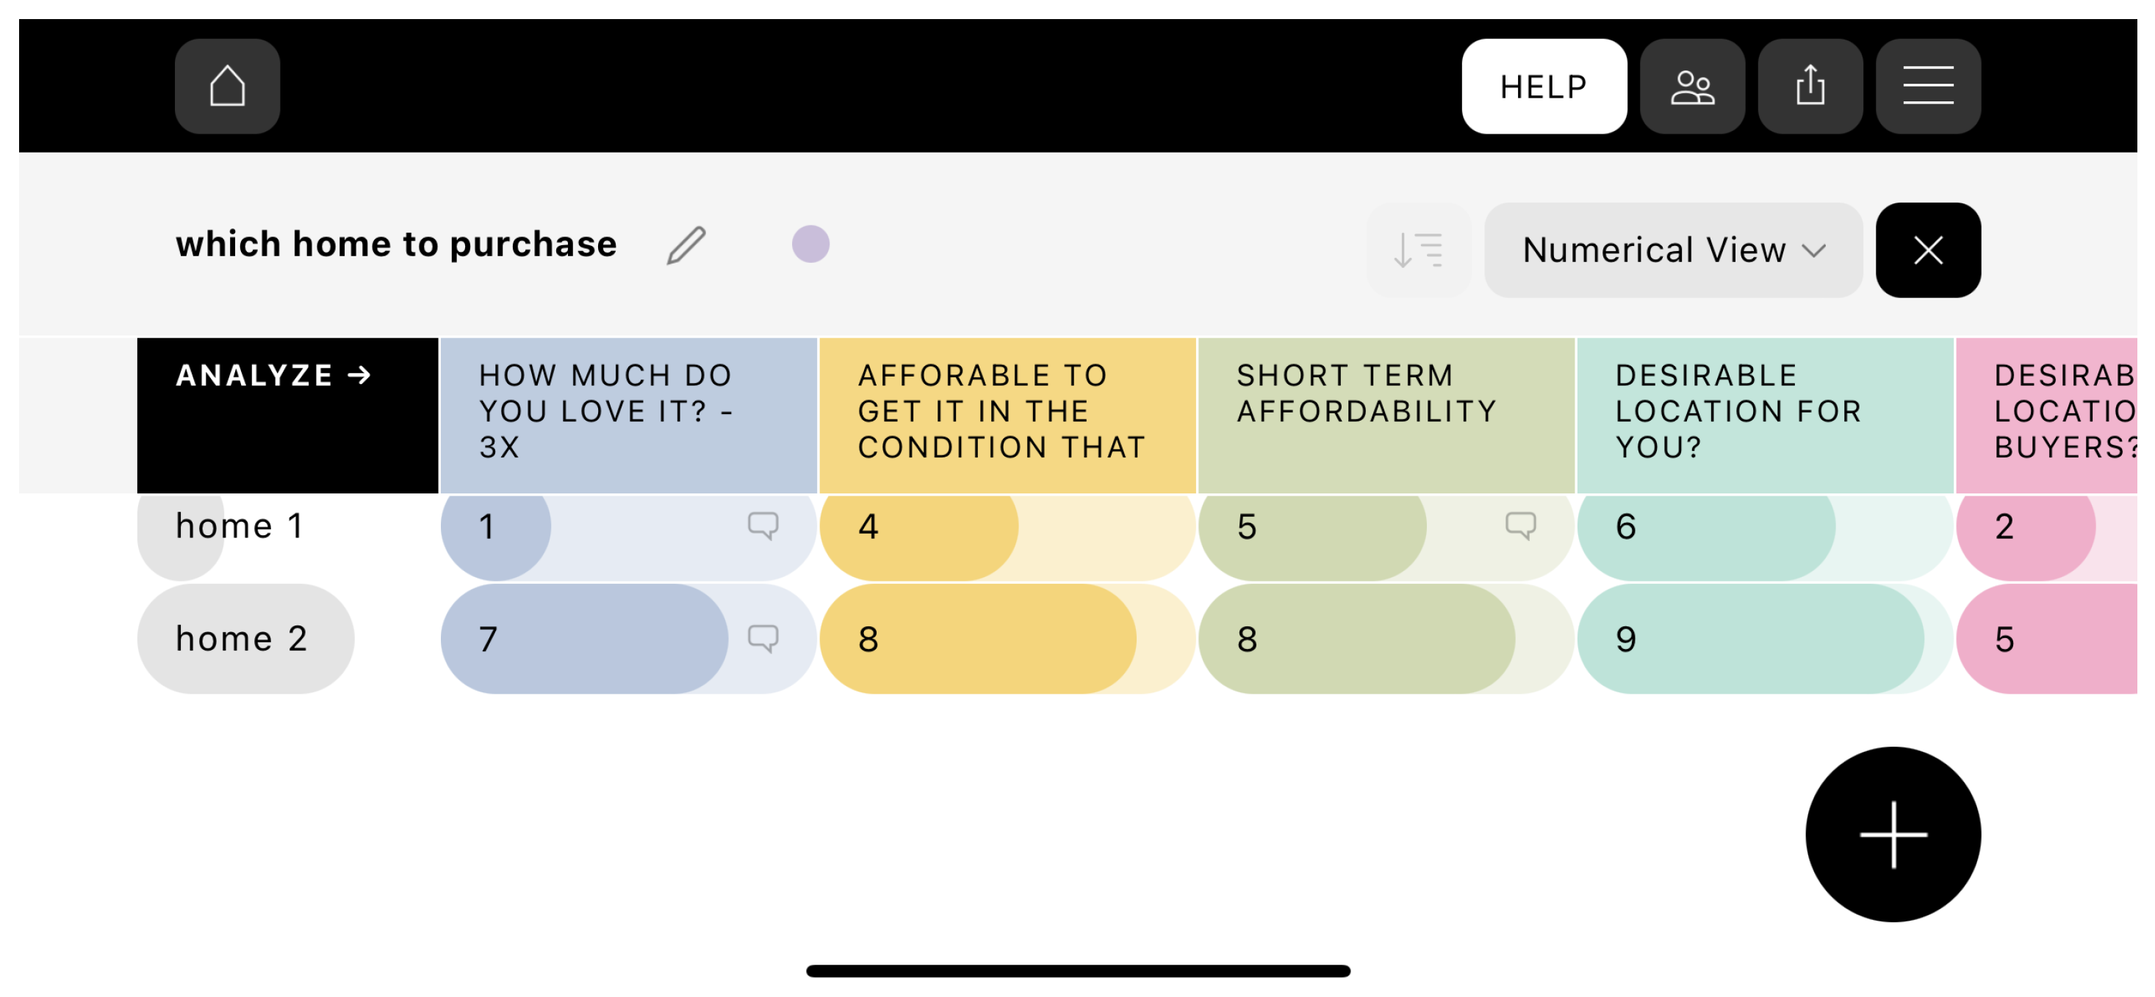Viewport: 2155px width, 997px height.
Task: Click the Numerical View chevron arrow
Action: coord(1813,250)
